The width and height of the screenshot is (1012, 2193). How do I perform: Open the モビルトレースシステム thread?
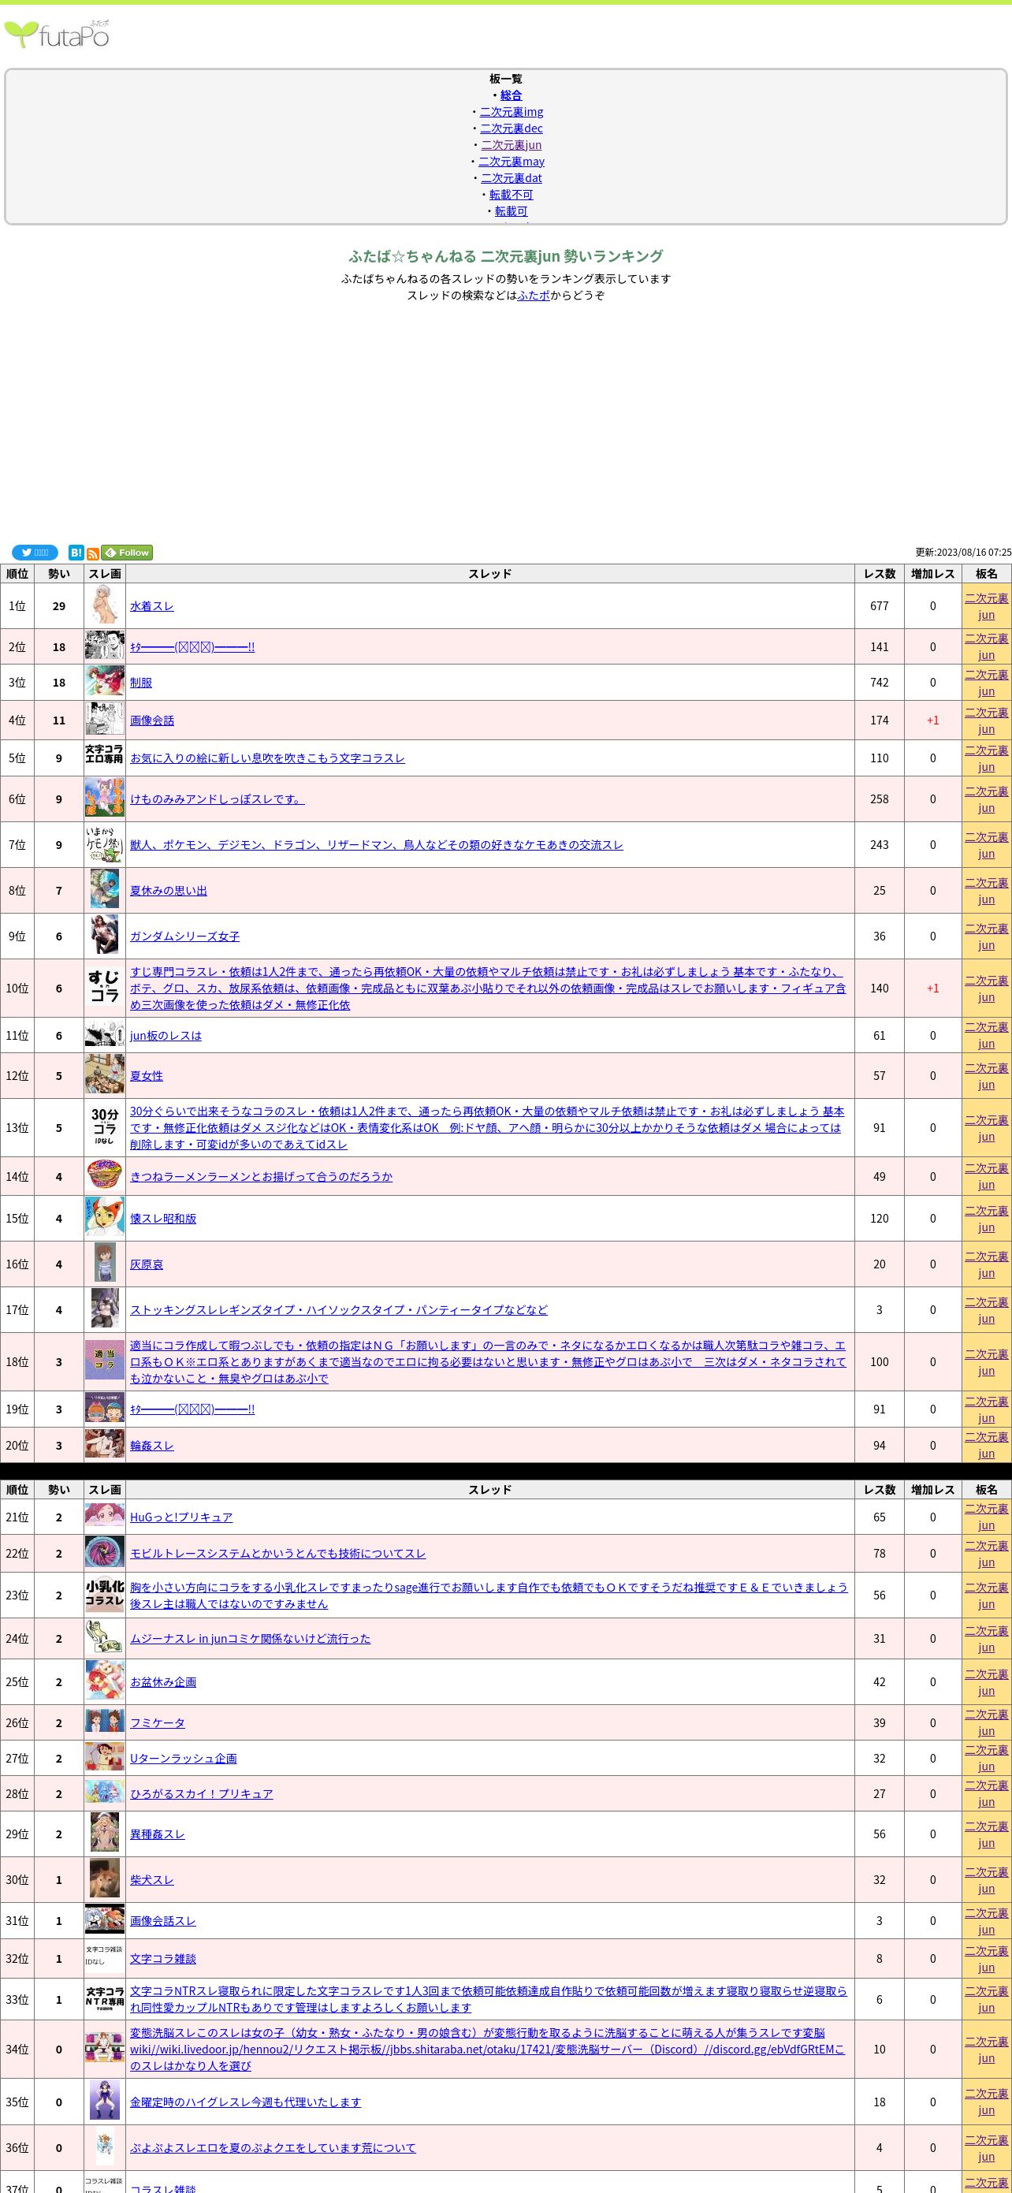point(277,1554)
